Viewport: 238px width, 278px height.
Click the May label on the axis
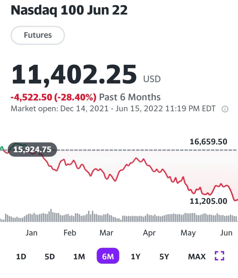pos(188,233)
